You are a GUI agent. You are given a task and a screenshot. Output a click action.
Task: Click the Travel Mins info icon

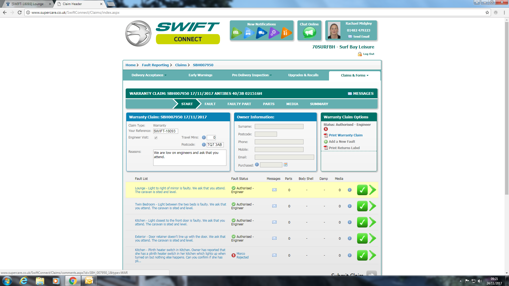pos(204,137)
